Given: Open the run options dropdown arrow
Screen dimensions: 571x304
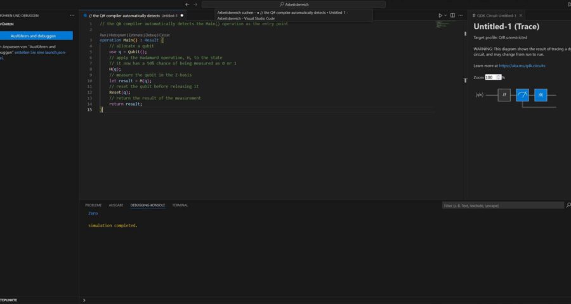Looking at the screenshot, I should tap(445, 15).
